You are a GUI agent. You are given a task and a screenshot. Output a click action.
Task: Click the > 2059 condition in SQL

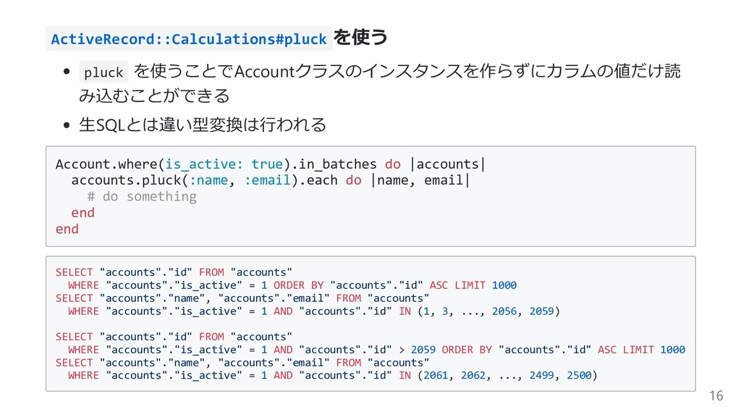[x=417, y=350]
